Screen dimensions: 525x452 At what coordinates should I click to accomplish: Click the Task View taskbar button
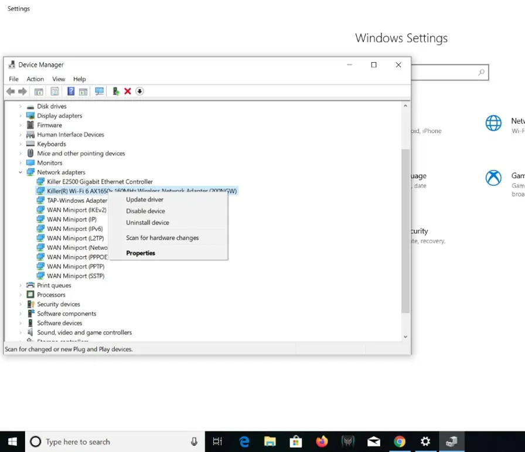click(x=217, y=441)
